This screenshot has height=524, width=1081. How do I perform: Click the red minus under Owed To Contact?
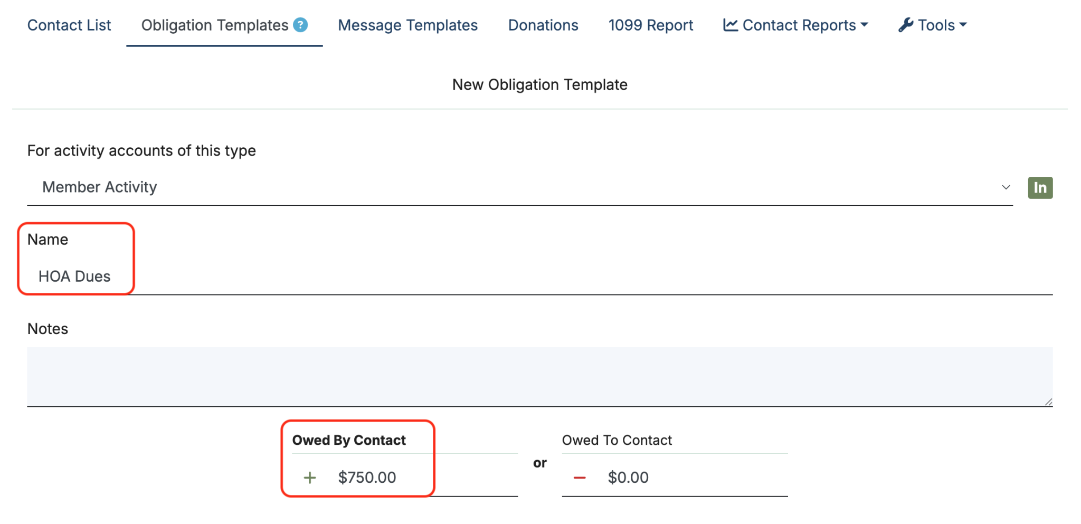(x=580, y=478)
